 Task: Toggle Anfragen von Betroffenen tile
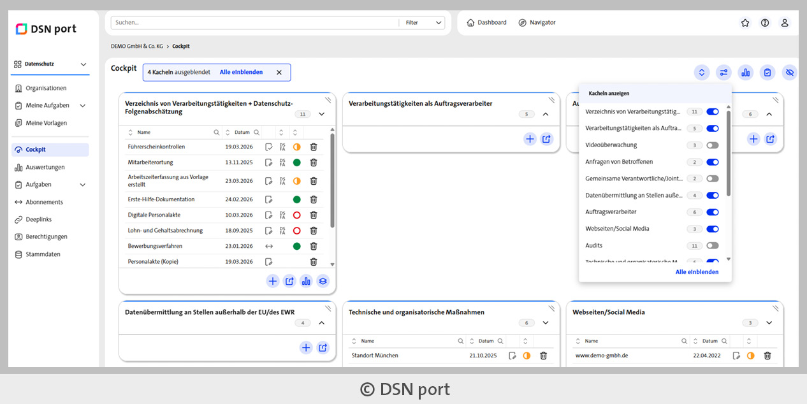[x=713, y=162]
